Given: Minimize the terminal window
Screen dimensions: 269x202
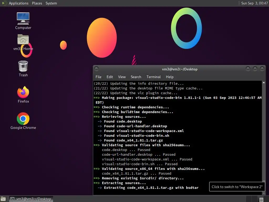Looking at the screenshot, I should [248, 69].
